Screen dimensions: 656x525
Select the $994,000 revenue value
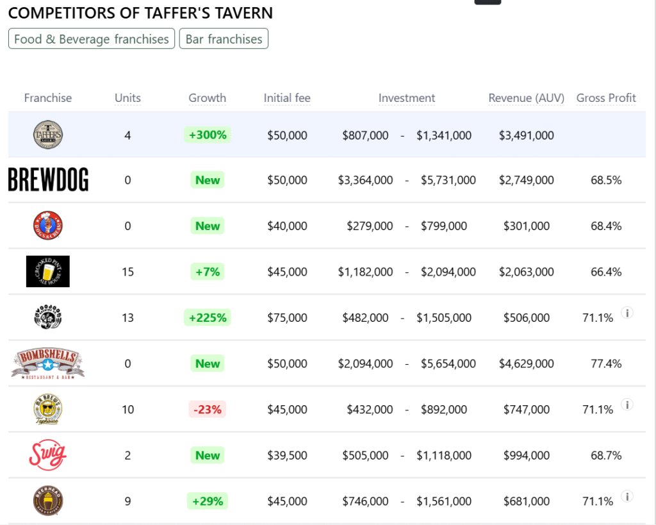pos(527,455)
